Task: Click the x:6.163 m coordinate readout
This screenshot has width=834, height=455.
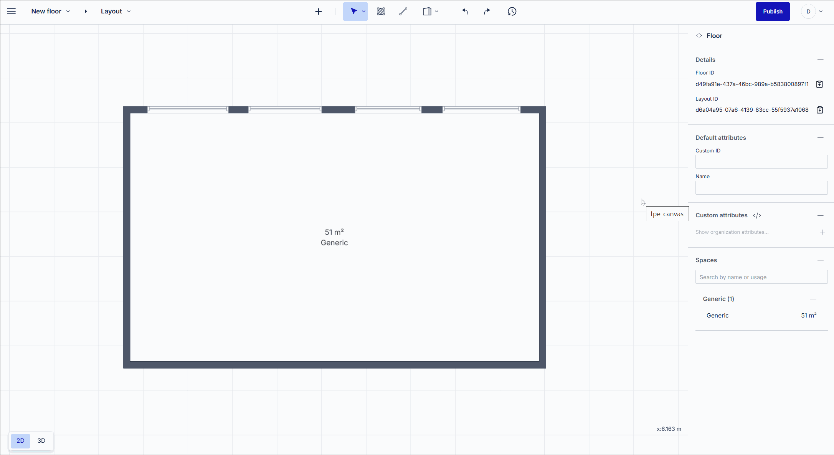Action: (x=669, y=429)
